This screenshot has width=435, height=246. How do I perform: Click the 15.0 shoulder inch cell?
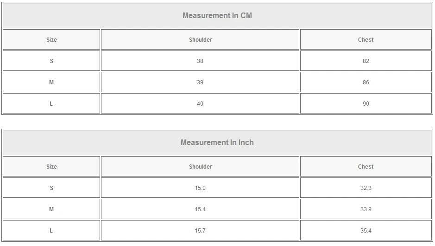[x=200, y=188]
